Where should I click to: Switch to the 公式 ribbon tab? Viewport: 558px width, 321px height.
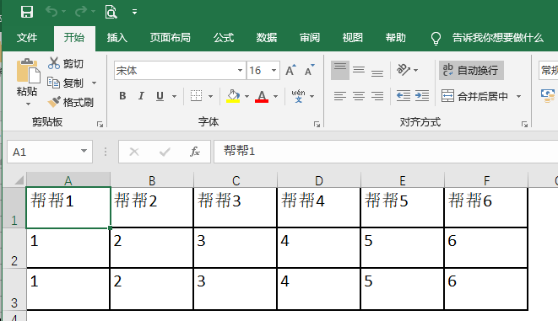[x=224, y=37]
